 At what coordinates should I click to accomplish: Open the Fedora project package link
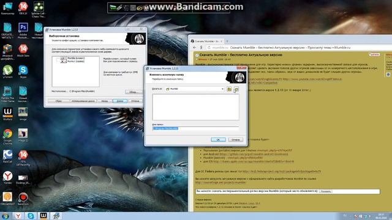click(282, 172)
